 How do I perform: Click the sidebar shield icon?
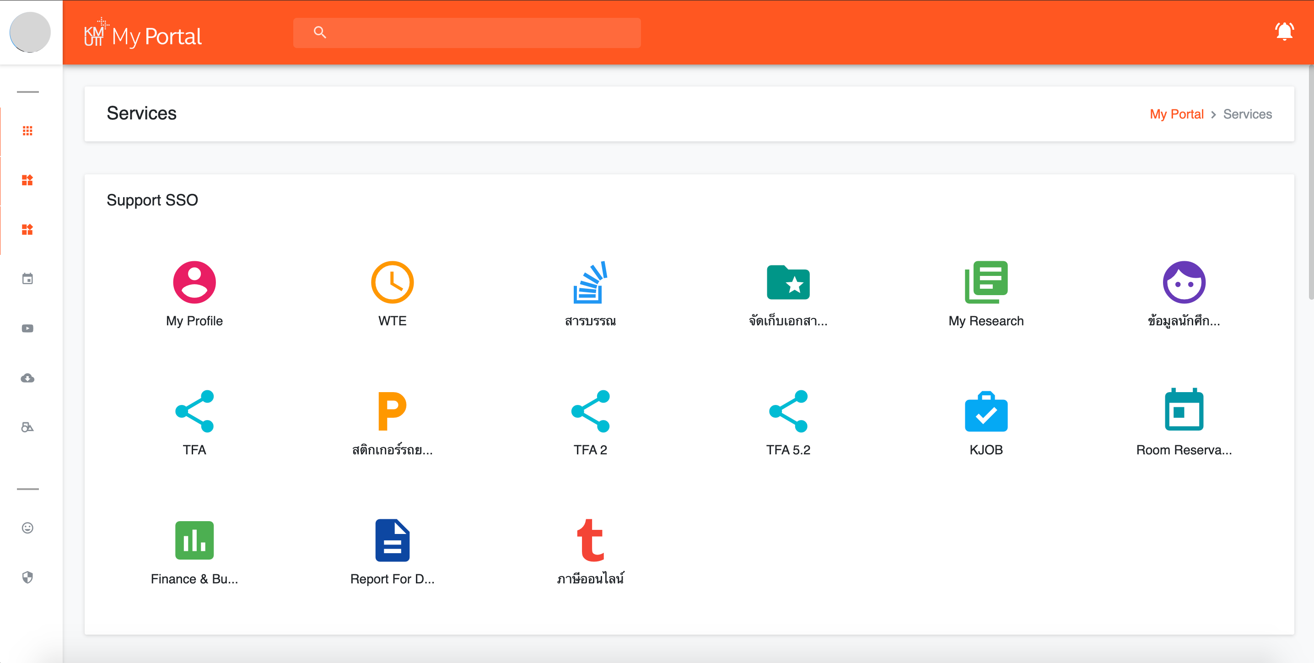(x=27, y=577)
